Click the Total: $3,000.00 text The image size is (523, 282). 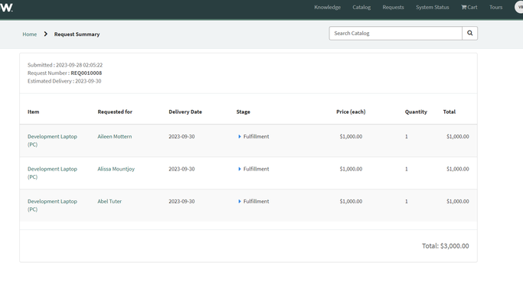click(x=446, y=246)
